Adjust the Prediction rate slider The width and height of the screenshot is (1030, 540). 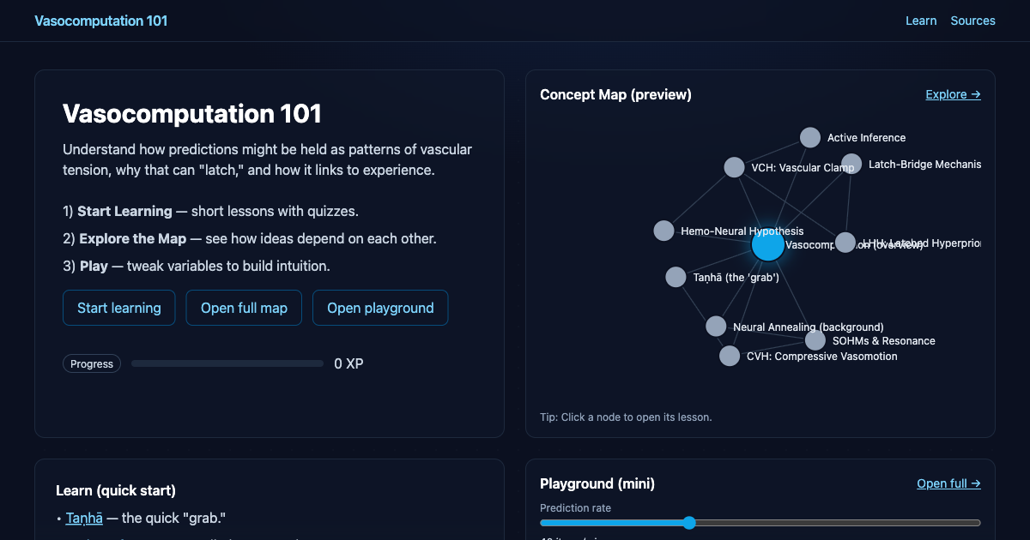[689, 522]
